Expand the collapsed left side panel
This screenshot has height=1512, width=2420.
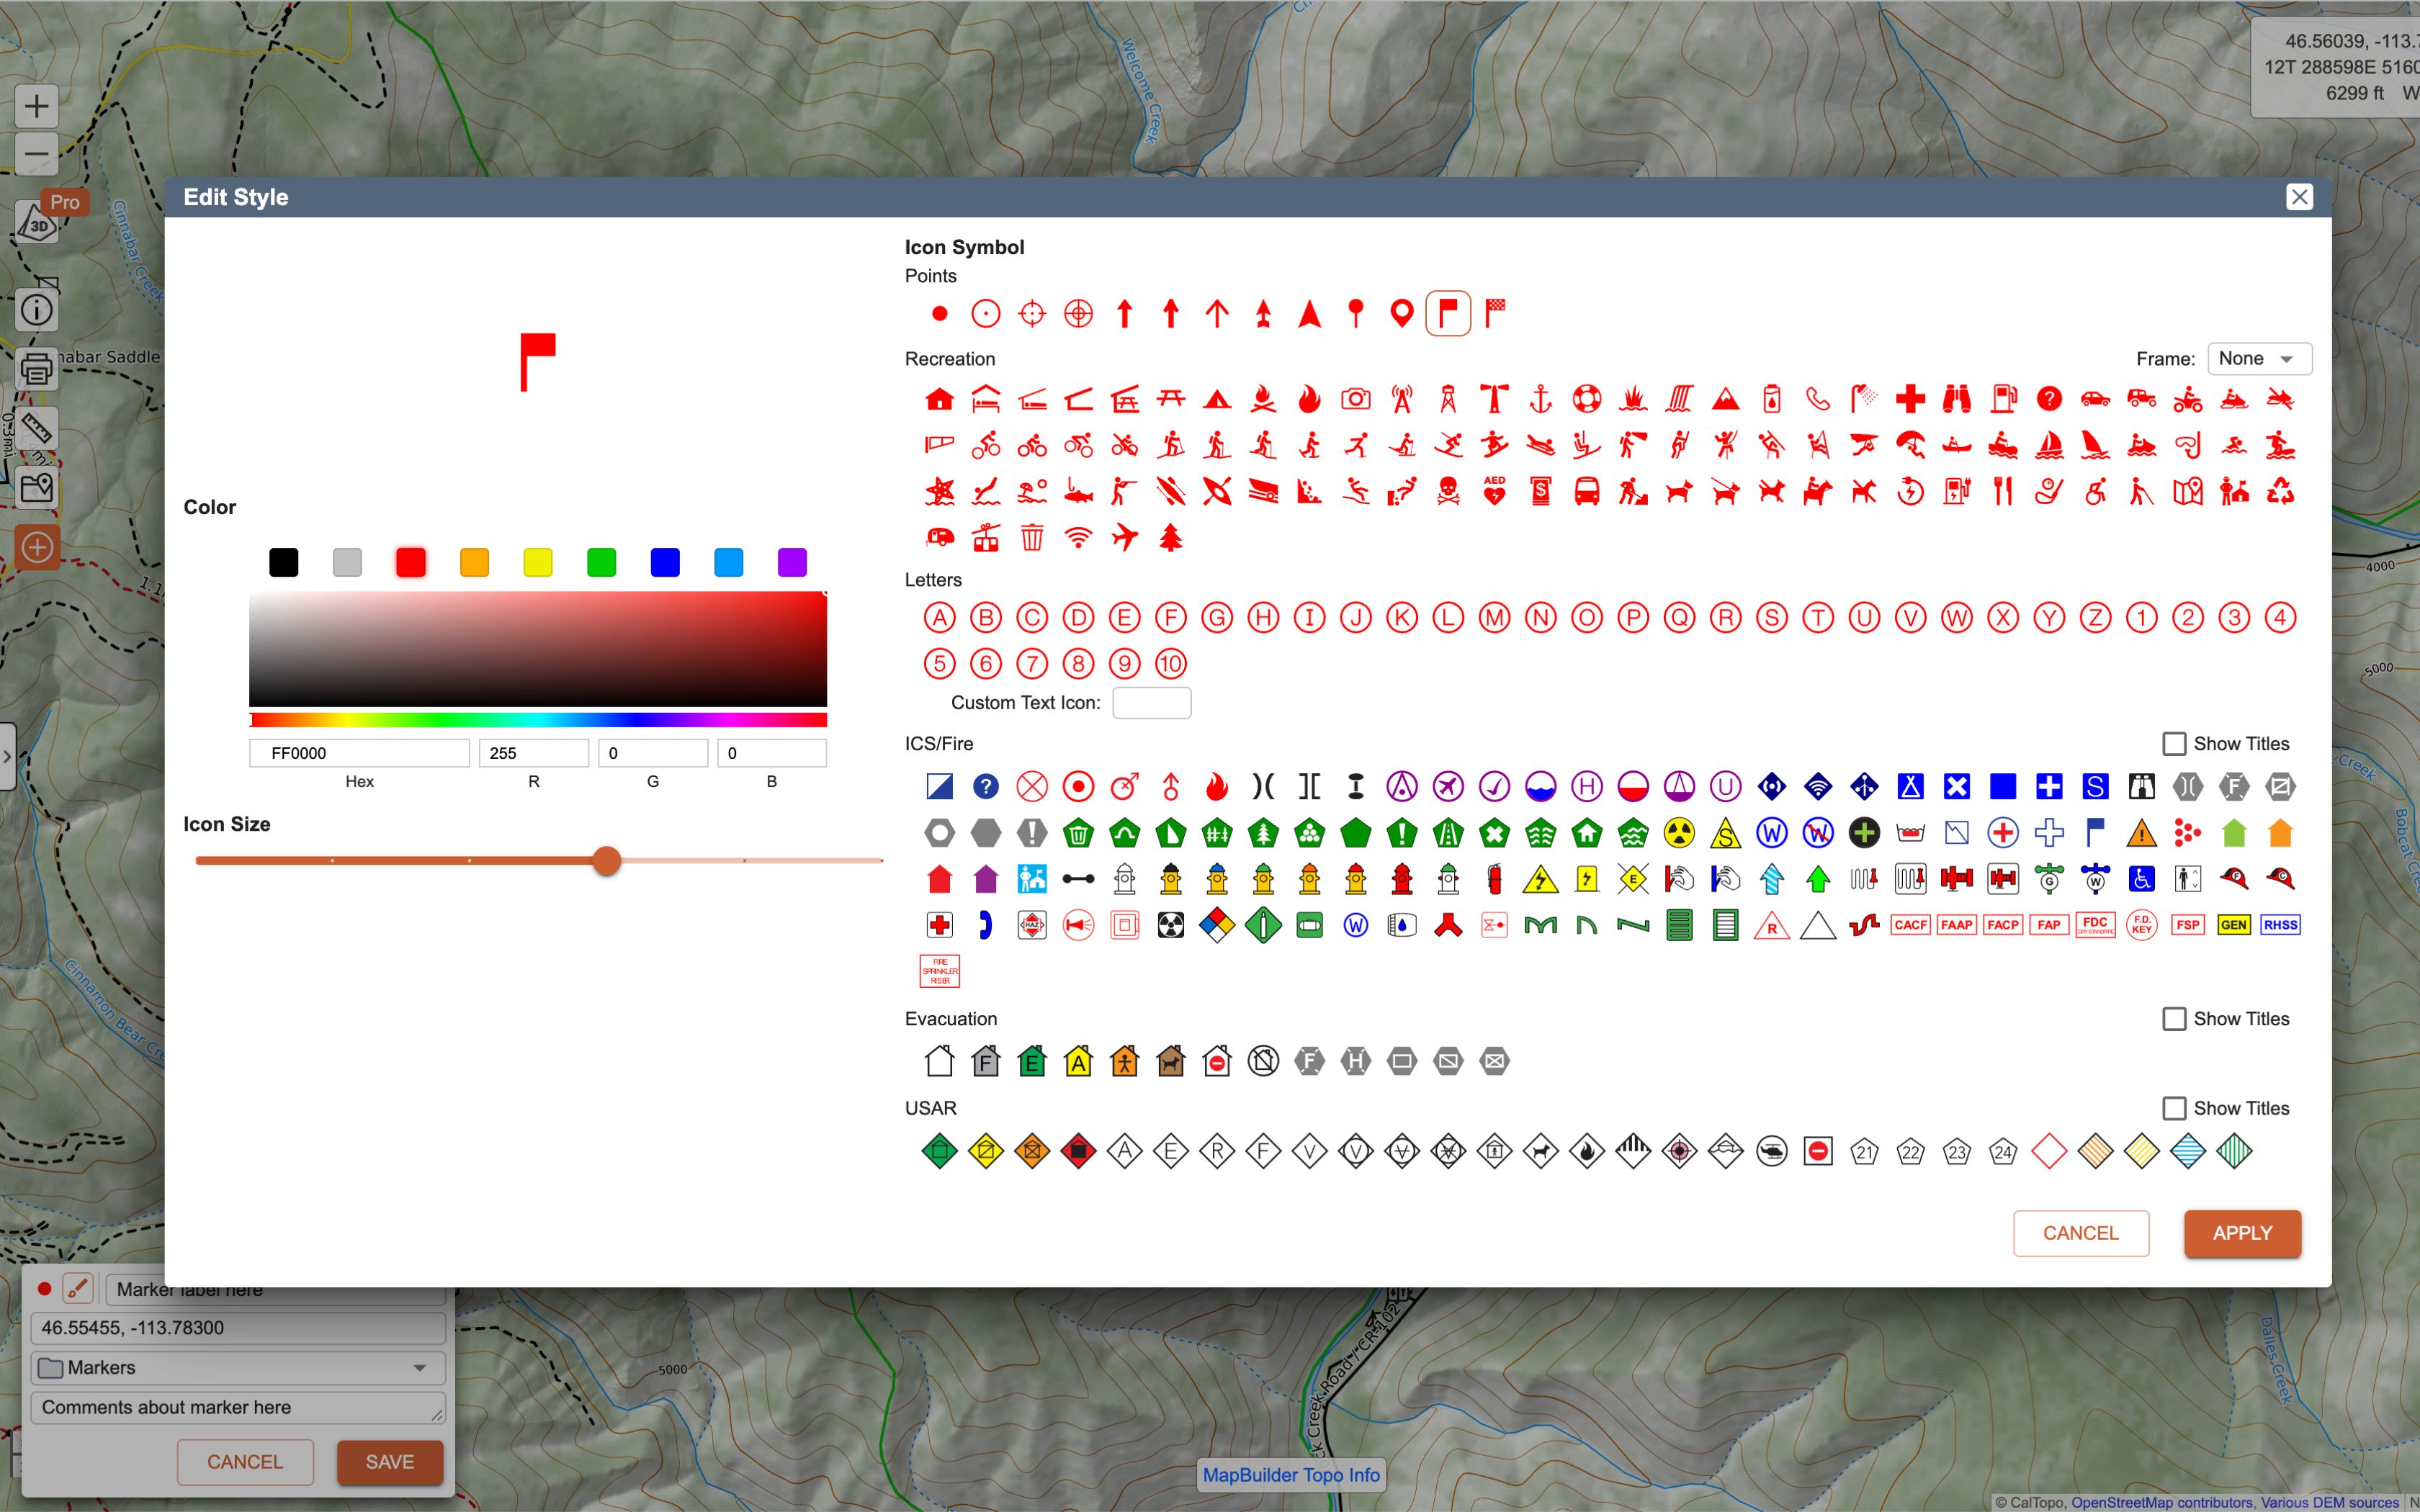(7, 756)
